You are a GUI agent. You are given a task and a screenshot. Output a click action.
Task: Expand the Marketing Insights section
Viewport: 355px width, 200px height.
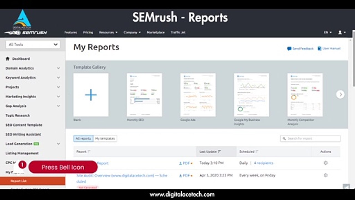[58, 96]
